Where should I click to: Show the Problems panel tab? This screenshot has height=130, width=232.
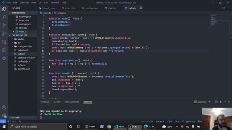[45, 102]
